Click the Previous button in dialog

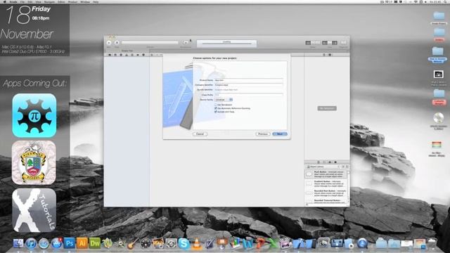[x=262, y=134]
